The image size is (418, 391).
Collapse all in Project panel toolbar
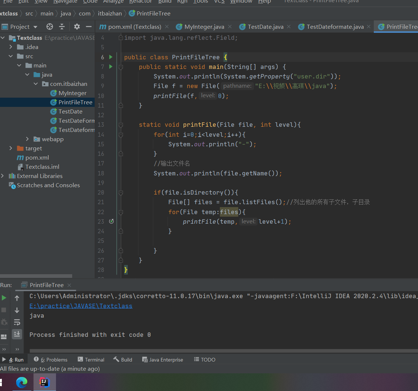click(x=62, y=27)
